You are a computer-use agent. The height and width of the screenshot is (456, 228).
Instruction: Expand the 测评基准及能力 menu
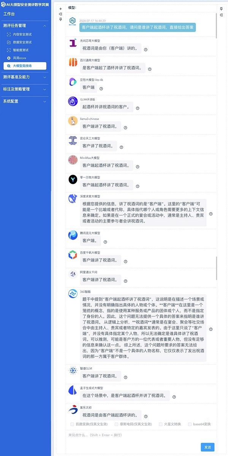(24, 77)
